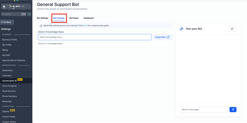Type in the Send a message field

tap(204, 110)
